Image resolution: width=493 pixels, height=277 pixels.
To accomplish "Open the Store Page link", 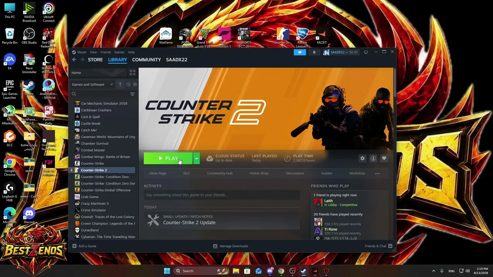I will 158,173.
